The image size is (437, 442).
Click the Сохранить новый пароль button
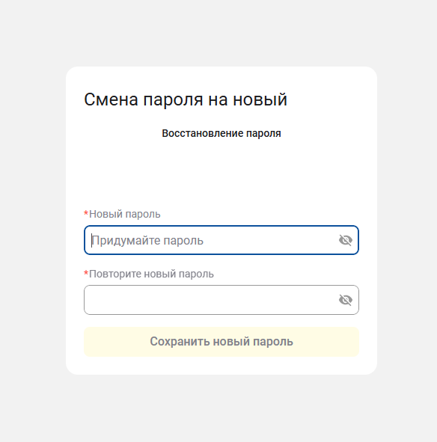coord(221,342)
